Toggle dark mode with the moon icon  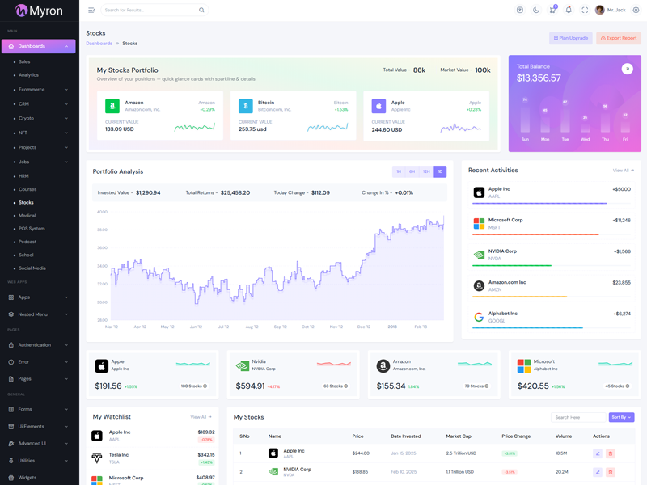point(536,10)
